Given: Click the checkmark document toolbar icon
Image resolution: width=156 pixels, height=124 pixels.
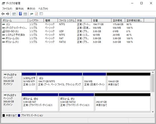Looking at the screenshot, I should coord(36,14).
